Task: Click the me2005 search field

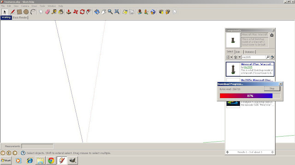Action: (x=253, y=57)
